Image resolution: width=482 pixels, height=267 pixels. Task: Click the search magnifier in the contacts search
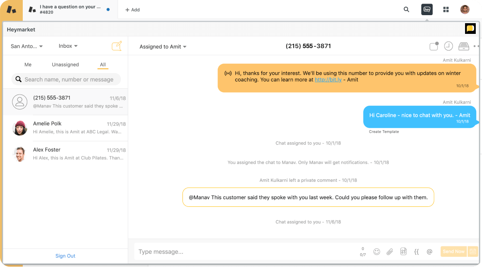point(18,79)
